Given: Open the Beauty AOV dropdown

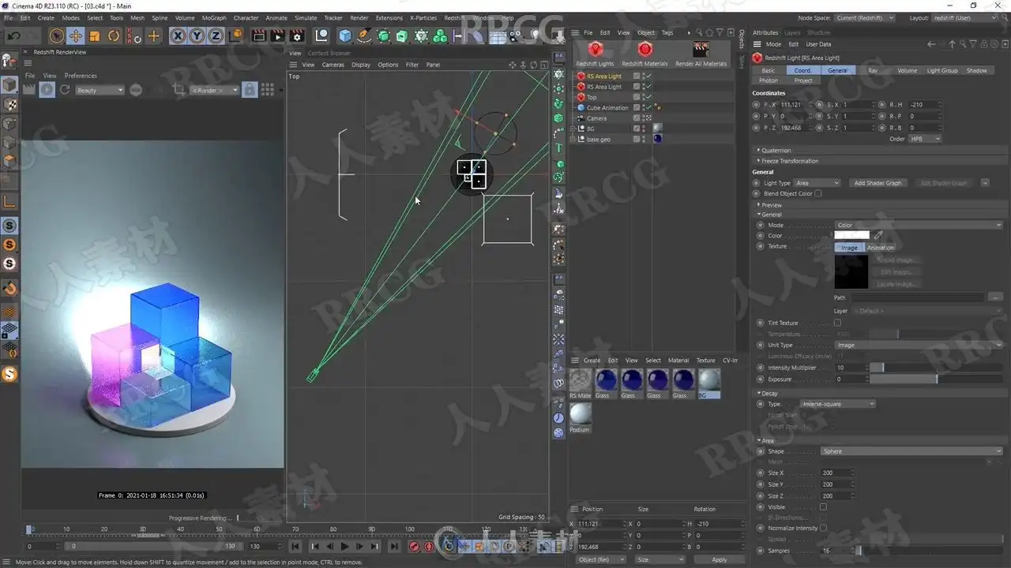Looking at the screenshot, I should pos(100,90).
